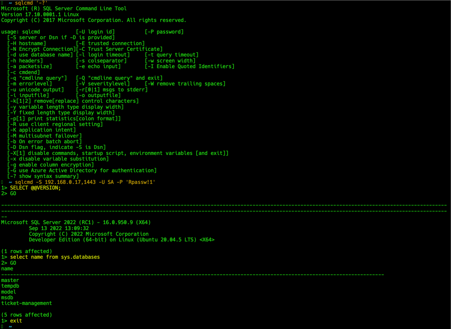This screenshot has width=451, height=329.
Task: Click the password string 'Rpassw!1'
Action: (140, 182)
